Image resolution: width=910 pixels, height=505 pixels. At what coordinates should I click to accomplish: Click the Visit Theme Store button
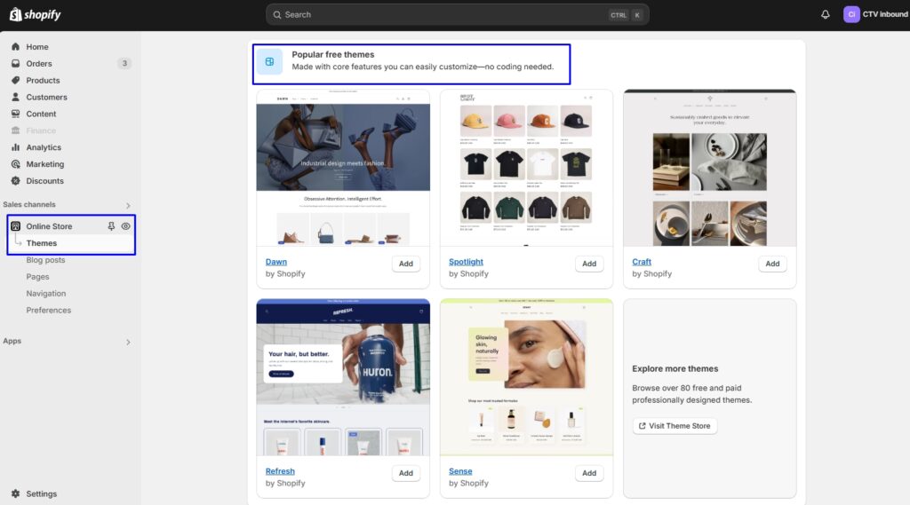675,426
